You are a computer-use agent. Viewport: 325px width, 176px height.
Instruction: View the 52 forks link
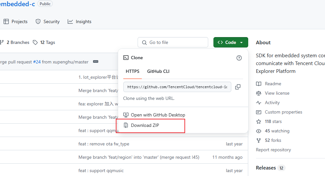tap(273, 140)
